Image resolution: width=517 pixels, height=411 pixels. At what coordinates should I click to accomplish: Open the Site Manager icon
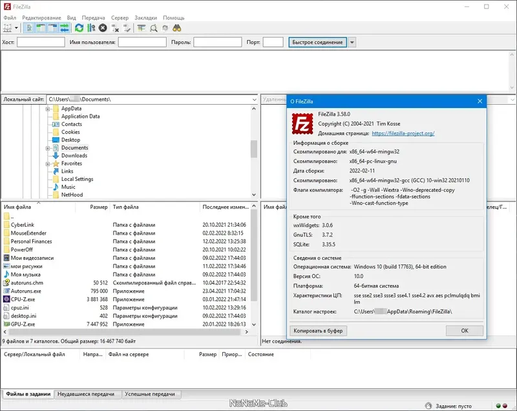7,28
